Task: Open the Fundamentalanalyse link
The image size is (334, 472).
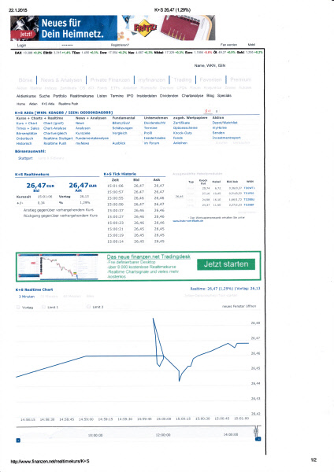Action: point(92,138)
